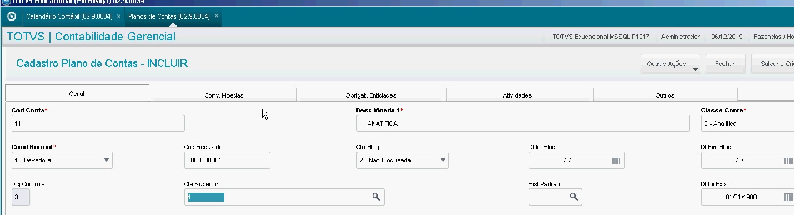Screen dimensions: 794x215
Task: Open the Atividades tab
Action: 517,95
